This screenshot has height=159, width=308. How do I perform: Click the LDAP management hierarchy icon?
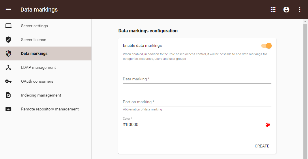8,67
